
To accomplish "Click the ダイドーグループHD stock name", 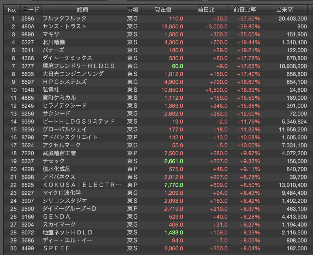I will coord(70,208).
